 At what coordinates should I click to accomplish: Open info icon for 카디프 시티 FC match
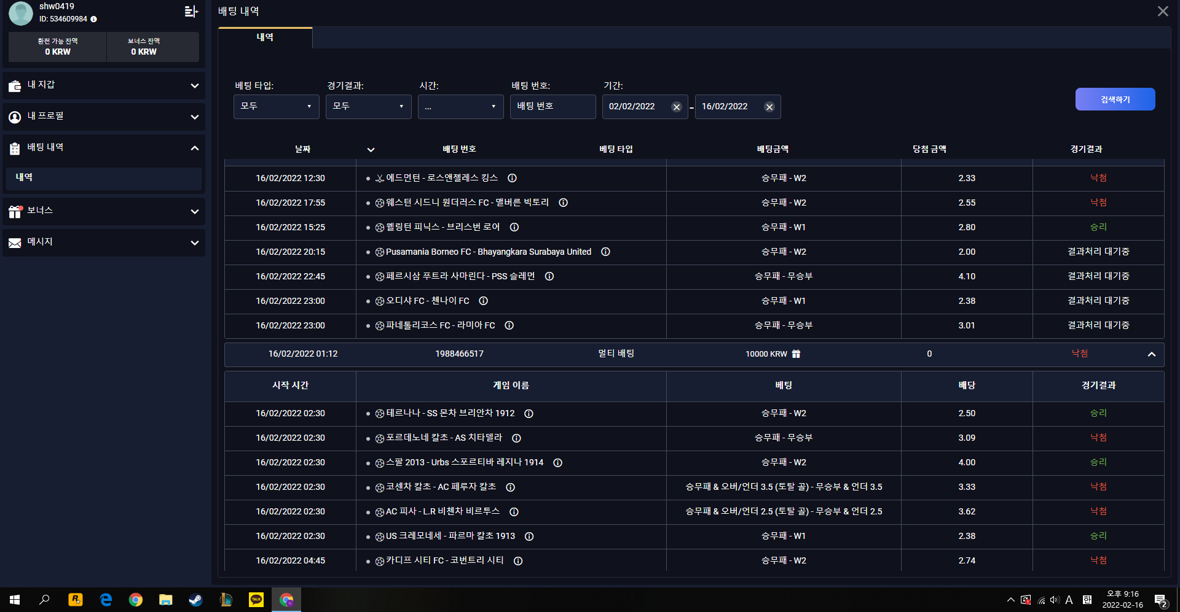point(518,561)
